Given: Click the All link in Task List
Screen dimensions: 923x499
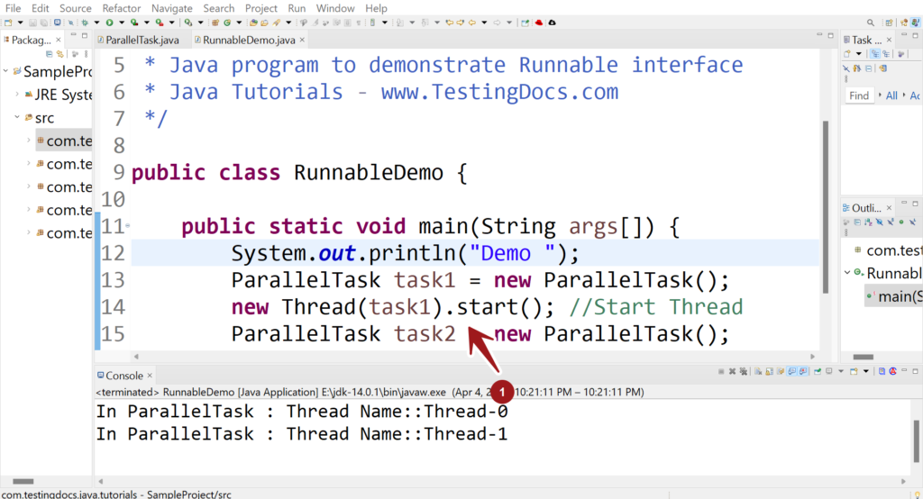Looking at the screenshot, I should [x=891, y=95].
